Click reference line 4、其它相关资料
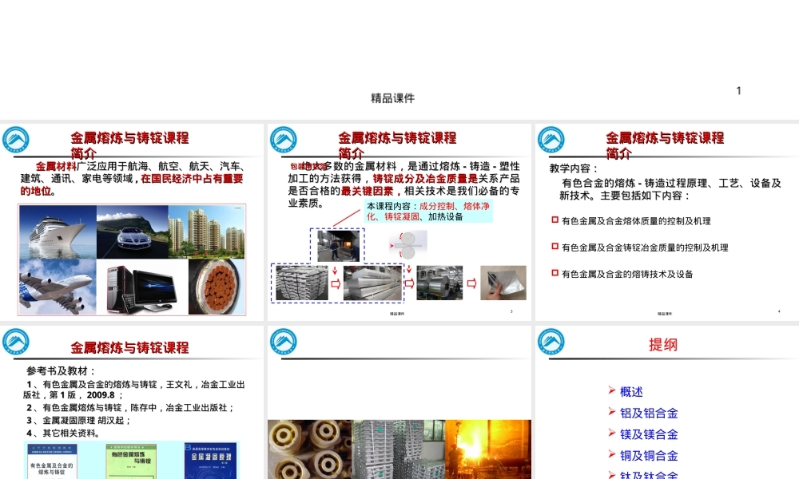 coord(63,433)
